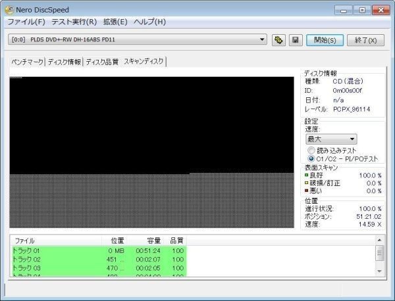Click the 位置 column header
The image size is (395, 301).
coord(115,241)
